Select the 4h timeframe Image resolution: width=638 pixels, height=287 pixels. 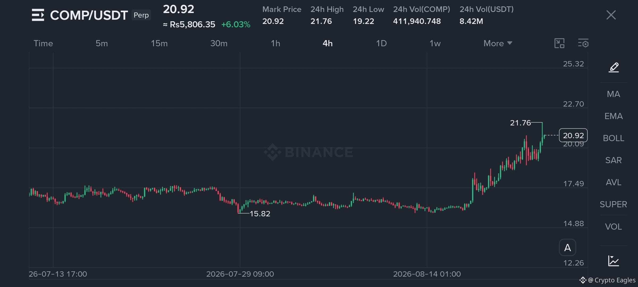[328, 43]
